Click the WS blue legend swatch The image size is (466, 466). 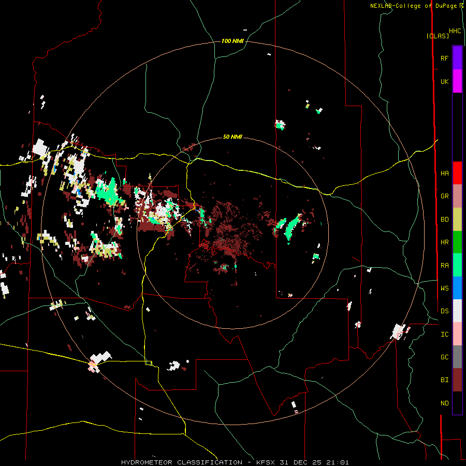[x=457, y=288]
